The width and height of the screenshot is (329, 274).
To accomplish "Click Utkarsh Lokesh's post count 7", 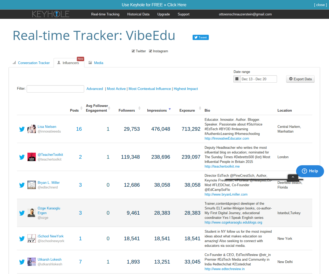I will pos(80,262).
